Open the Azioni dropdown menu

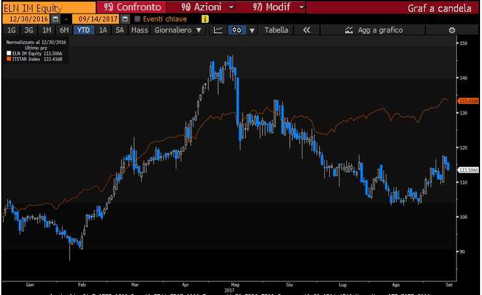208,7
